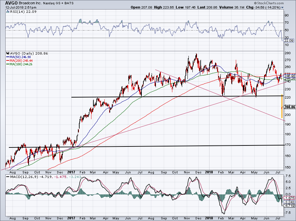Viewport: 296px width, 221px height.
Task: Click the Low 197.46 value
Action: (x=185, y=7)
